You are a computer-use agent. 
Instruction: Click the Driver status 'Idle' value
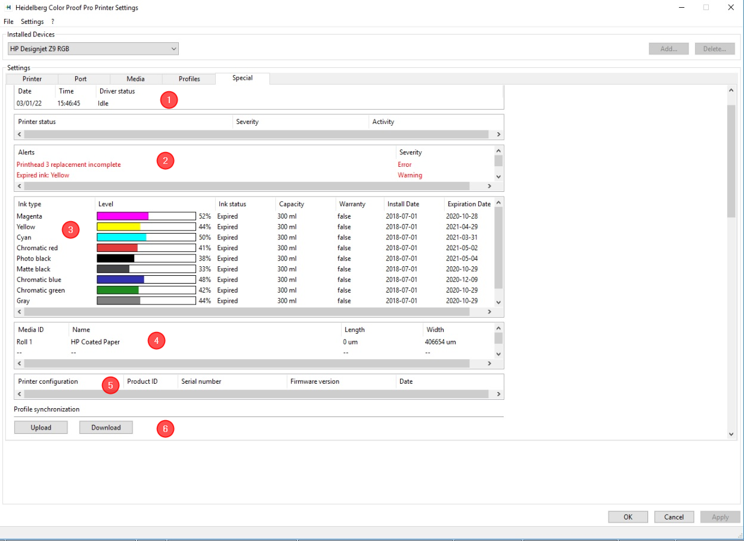click(103, 103)
